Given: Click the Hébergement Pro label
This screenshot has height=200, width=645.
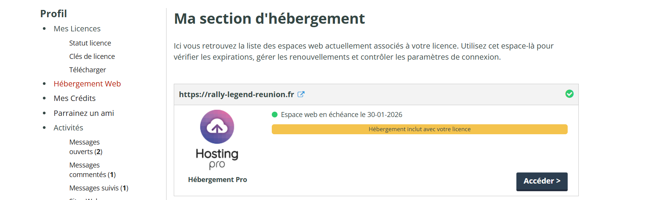Looking at the screenshot, I should pos(217,180).
